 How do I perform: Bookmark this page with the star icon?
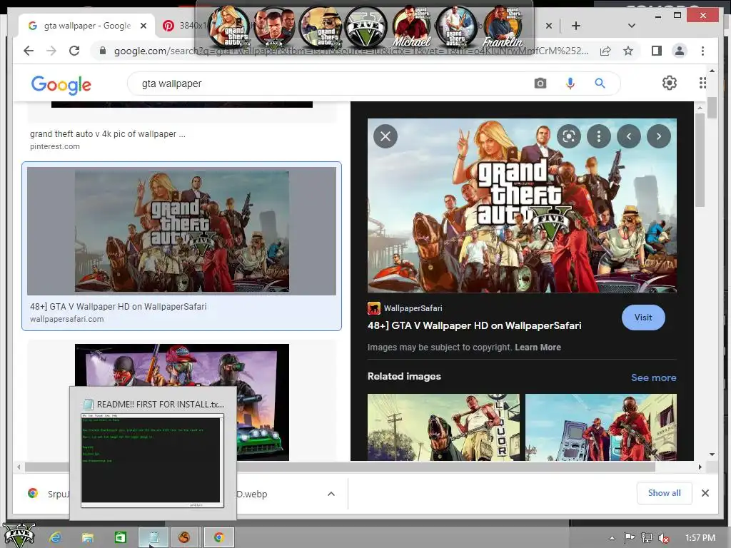[x=628, y=51]
